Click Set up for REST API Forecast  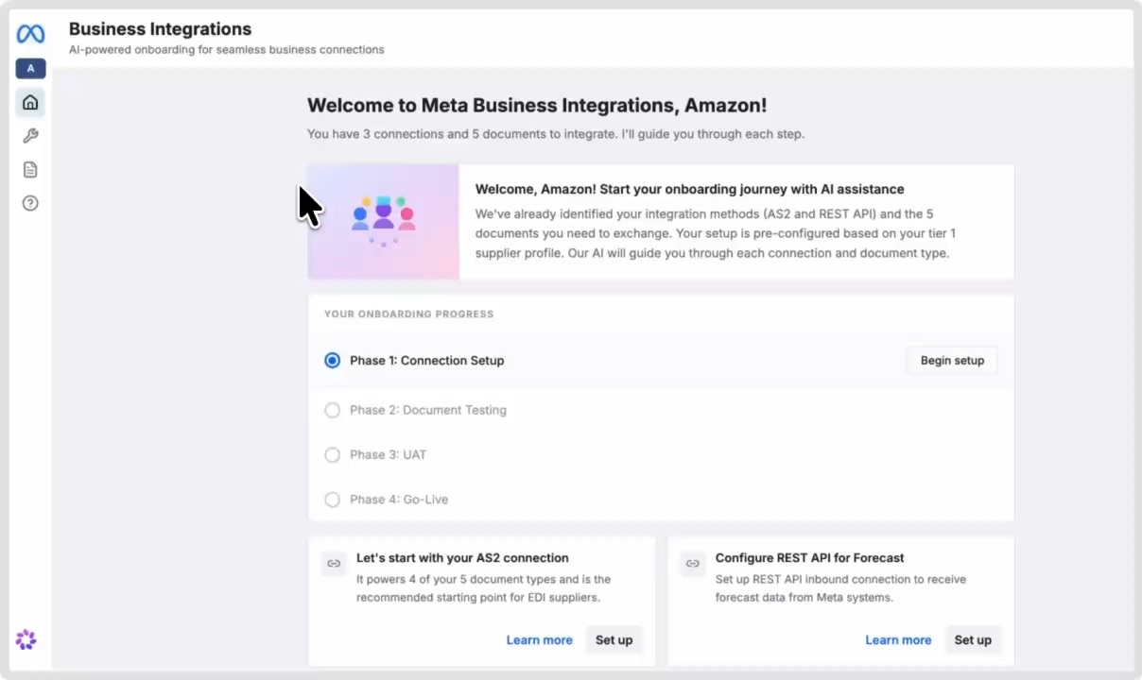coord(973,640)
